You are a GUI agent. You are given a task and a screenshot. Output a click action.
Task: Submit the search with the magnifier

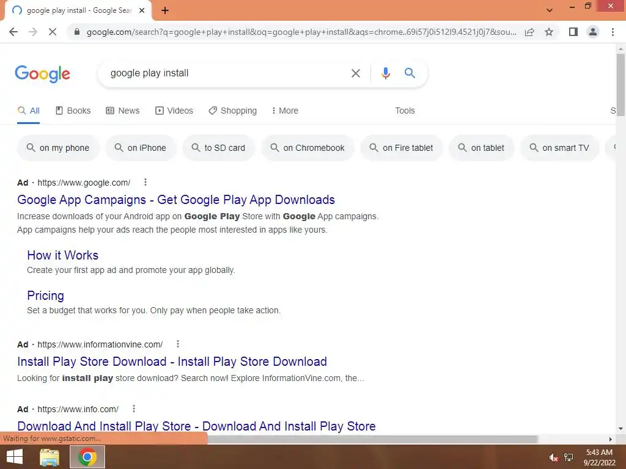(x=410, y=73)
